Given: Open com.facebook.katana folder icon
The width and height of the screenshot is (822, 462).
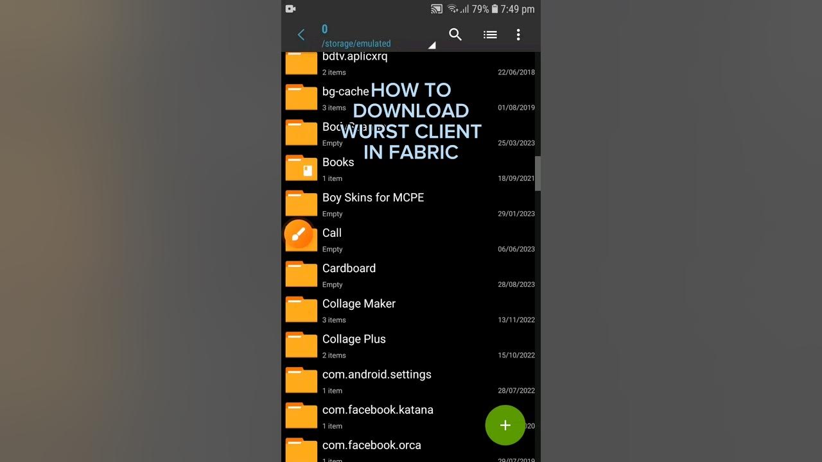Looking at the screenshot, I should 301,415.
